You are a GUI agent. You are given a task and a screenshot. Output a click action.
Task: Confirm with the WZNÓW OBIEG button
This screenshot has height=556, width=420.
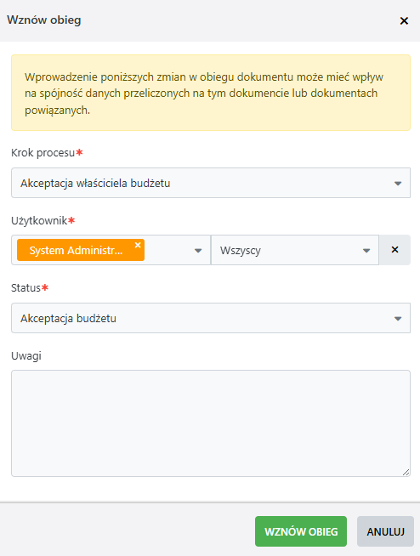point(301,531)
